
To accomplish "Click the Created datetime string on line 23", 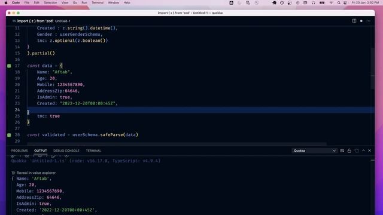I will (87, 103).
